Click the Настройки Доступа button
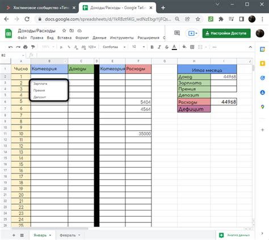 click(226, 33)
